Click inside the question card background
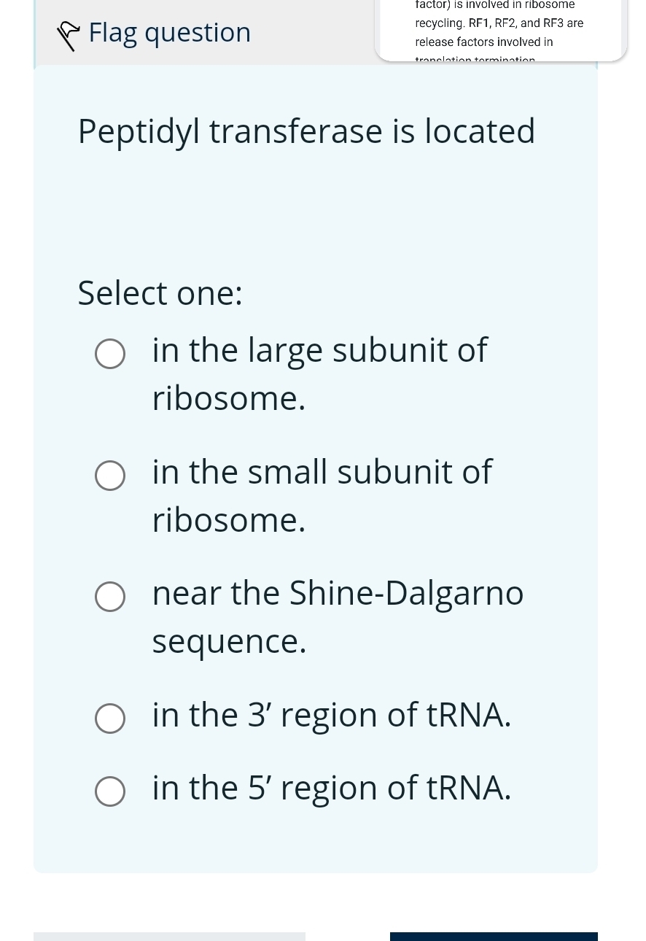Image resolution: width=646 pixels, height=941 pixels. point(316,212)
